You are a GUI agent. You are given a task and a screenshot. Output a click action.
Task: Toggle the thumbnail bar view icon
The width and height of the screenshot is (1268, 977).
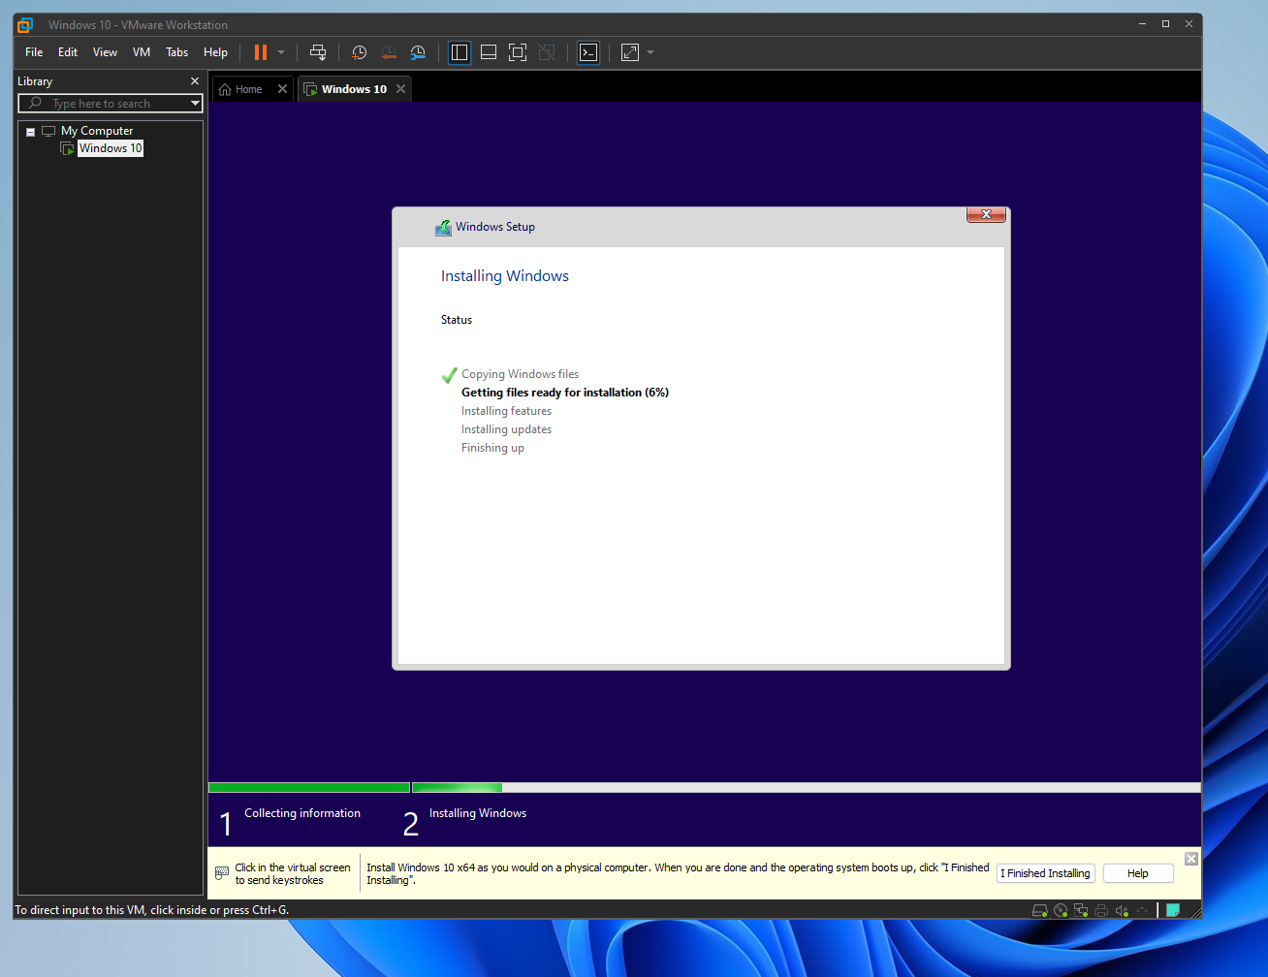coord(489,52)
